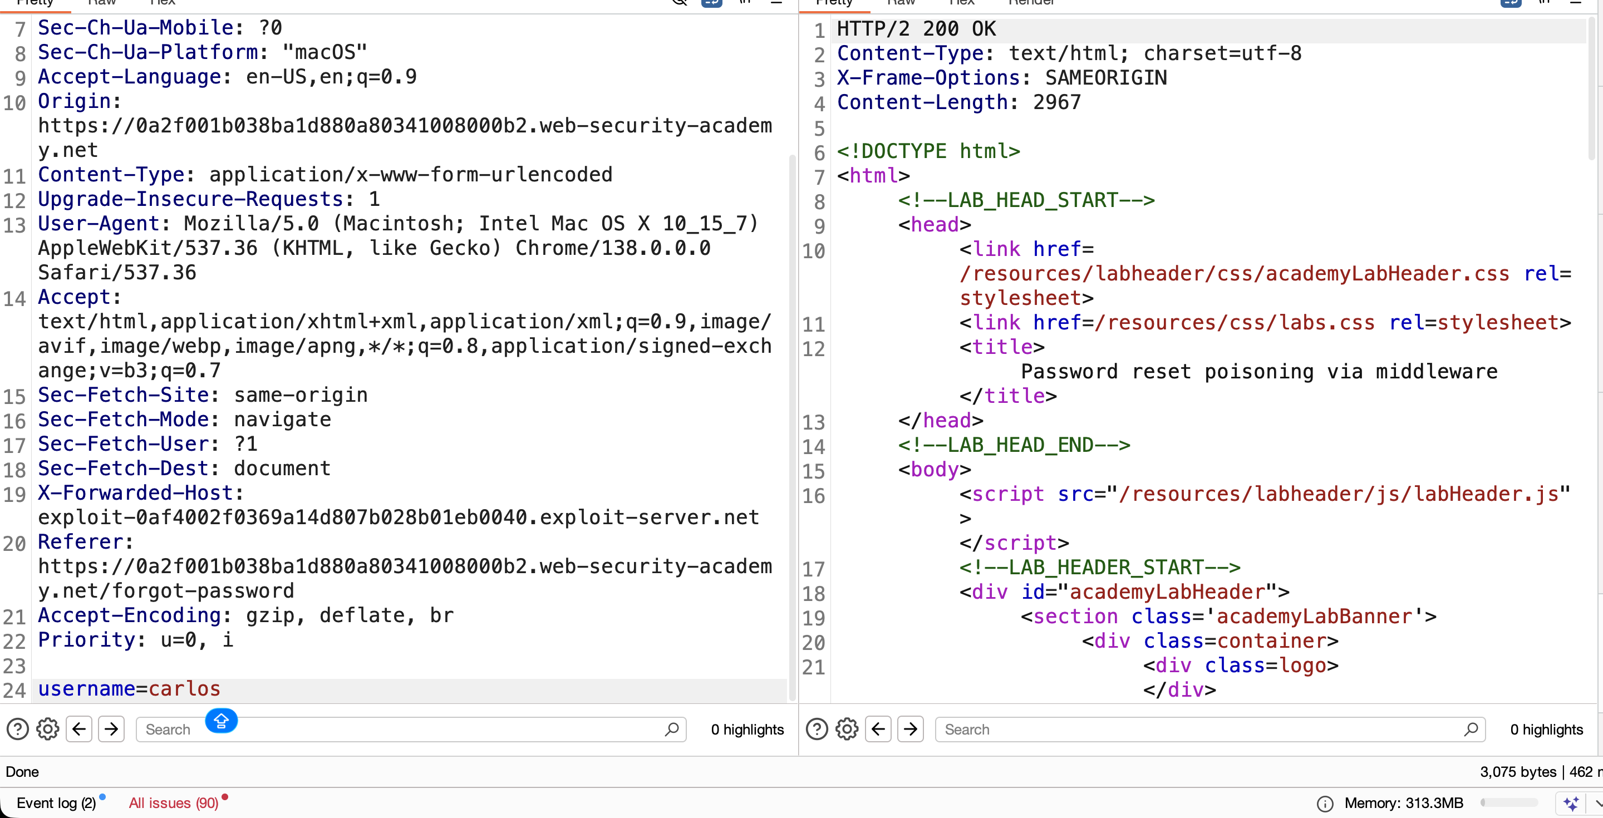Screen dimensions: 1603x818
Task: Open help for the response search bar
Action: tap(817, 729)
